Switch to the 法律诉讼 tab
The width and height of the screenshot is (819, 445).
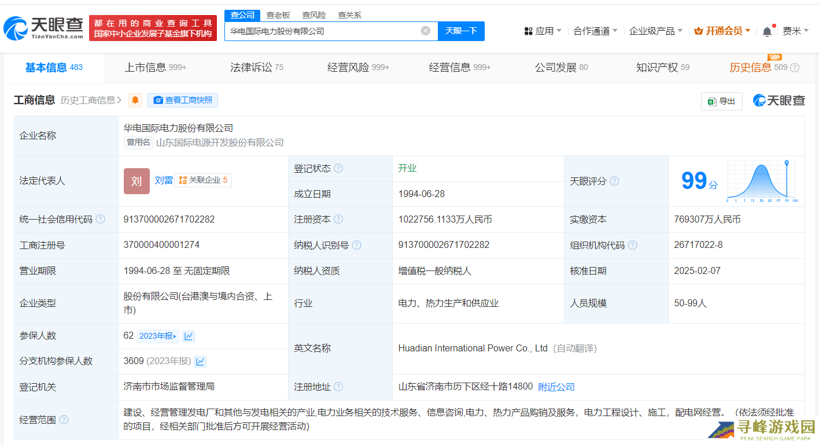pyautogui.click(x=257, y=68)
